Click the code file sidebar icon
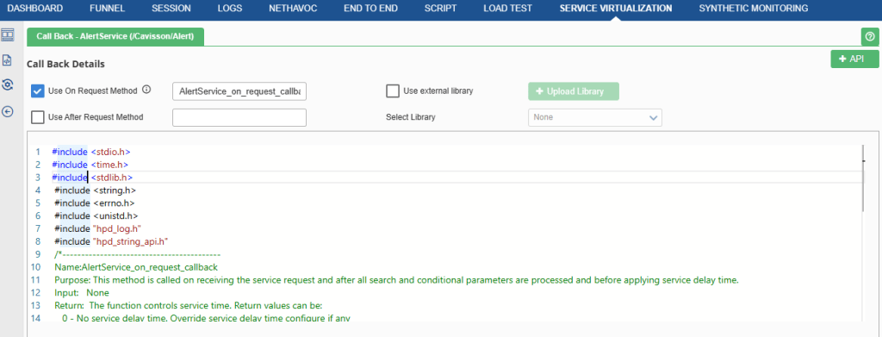882x337 pixels. [7, 60]
